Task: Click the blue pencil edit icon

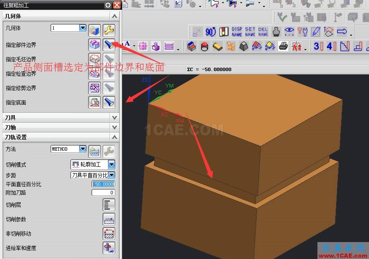Action: click(316, 32)
